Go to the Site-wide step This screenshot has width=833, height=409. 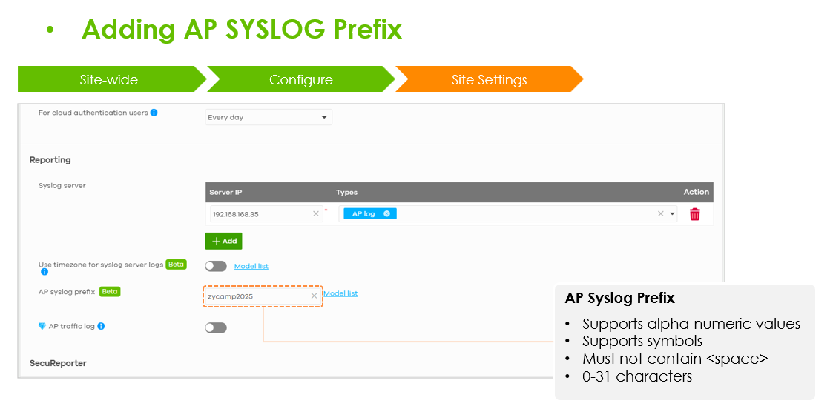[x=109, y=80]
